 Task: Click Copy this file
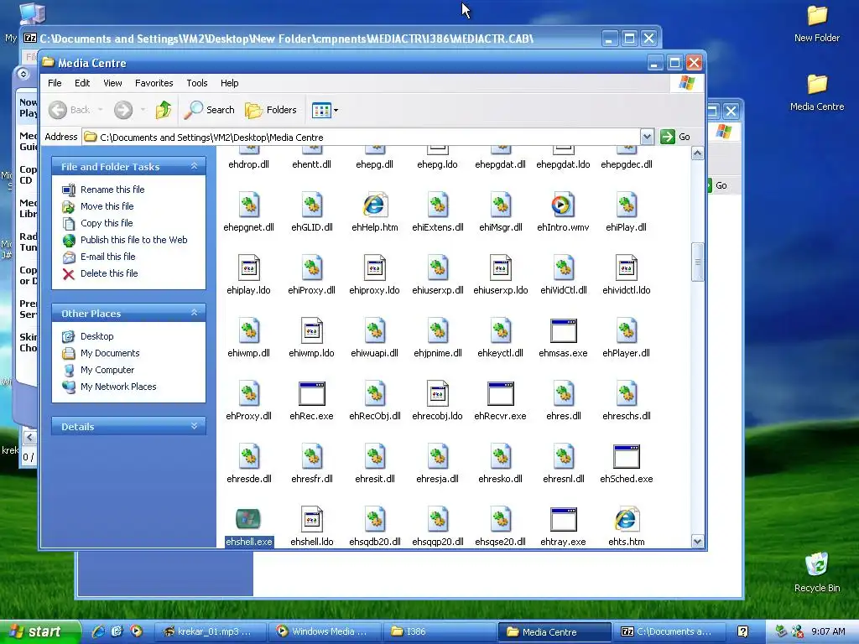107,223
